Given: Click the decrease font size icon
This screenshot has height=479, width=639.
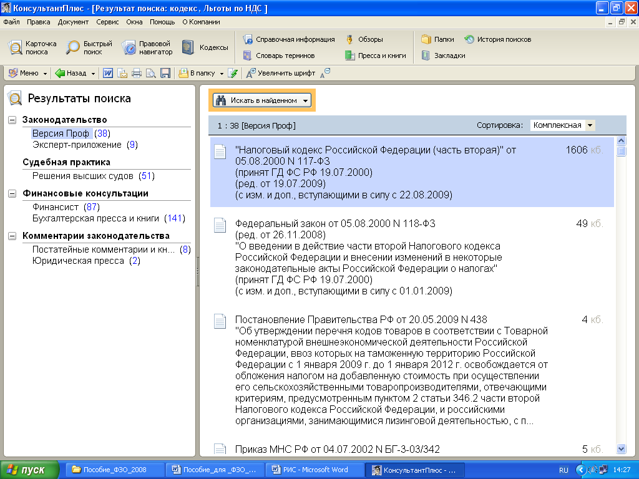Looking at the screenshot, I should [x=325, y=74].
